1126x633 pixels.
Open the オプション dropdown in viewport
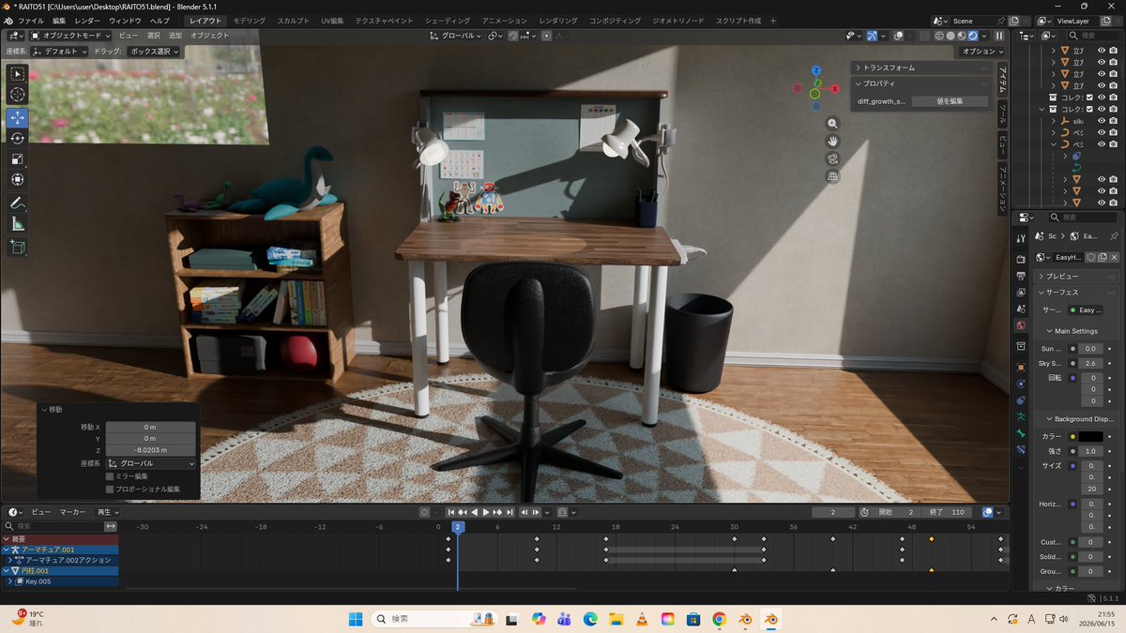click(982, 52)
